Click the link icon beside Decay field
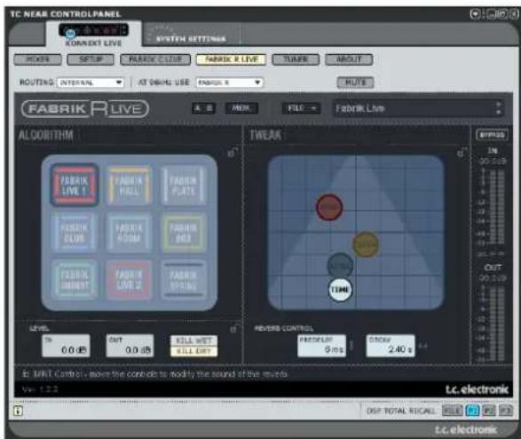The height and width of the screenshot is (439, 521). [x=422, y=346]
